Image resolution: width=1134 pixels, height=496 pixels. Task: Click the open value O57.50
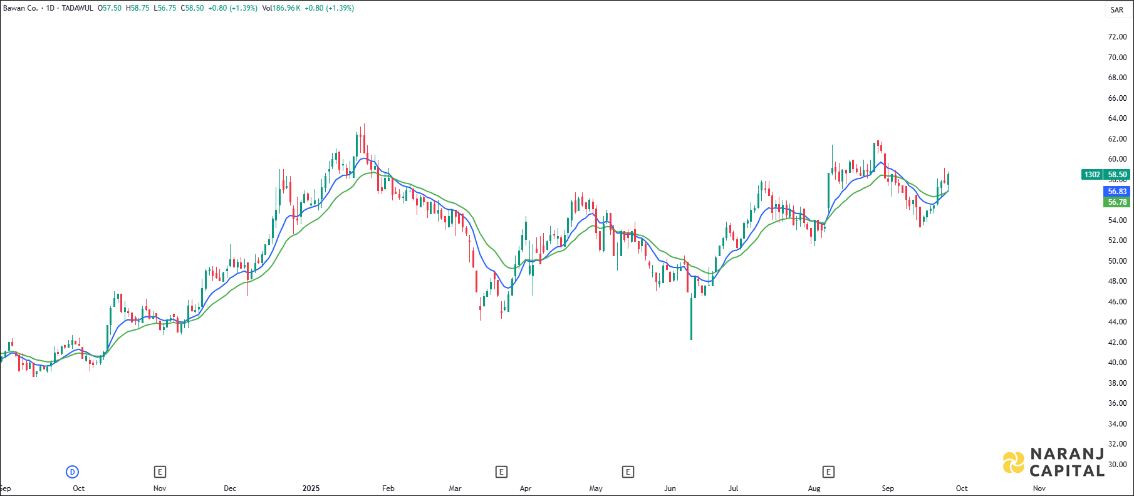(x=110, y=8)
